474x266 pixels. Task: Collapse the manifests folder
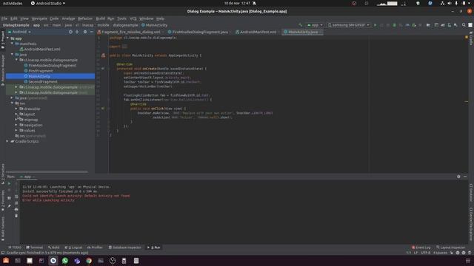coord(12,44)
